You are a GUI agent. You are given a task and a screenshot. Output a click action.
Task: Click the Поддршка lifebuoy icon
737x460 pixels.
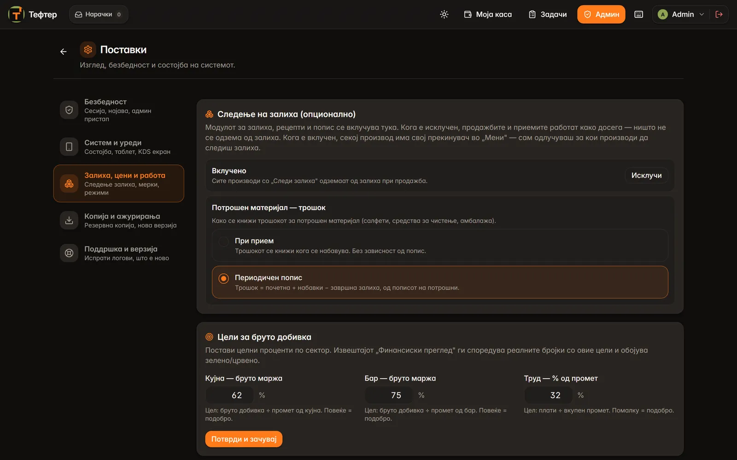pos(69,253)
